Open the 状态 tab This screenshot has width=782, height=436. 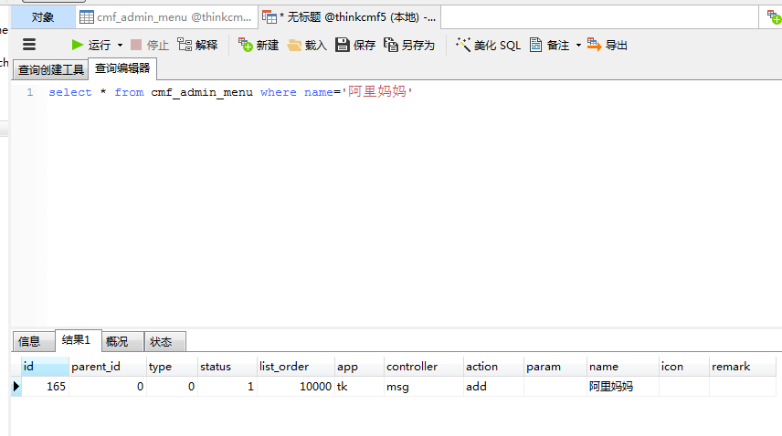165,341
